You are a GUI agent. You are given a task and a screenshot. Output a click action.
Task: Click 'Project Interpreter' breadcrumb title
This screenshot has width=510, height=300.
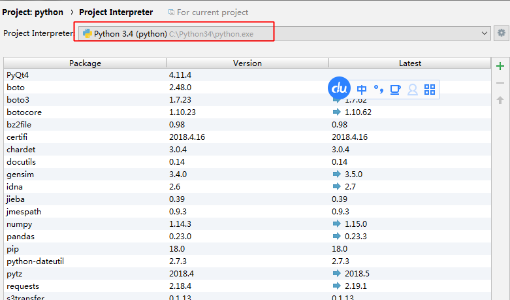tap(116, 12)
